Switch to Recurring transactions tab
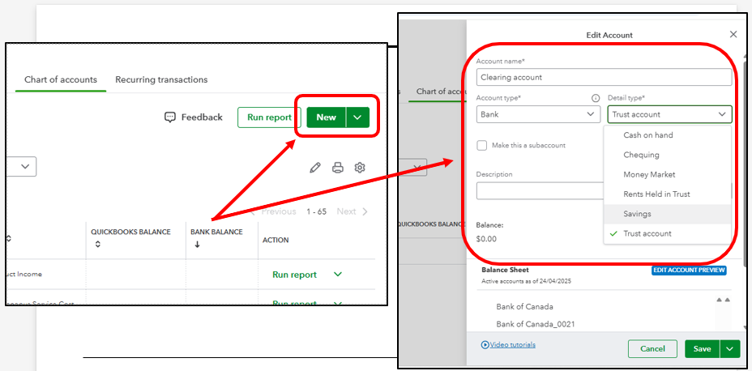Image resolution: width=752 pixels, height=371 pixels. coord(161,79)
